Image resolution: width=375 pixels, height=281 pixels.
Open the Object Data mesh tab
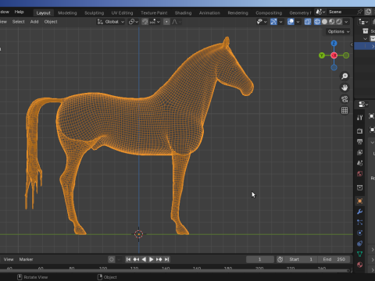(x=360, y=254)
